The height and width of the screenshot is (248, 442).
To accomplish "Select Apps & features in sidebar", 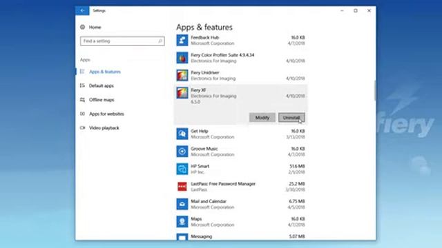I will click(x=105, y=72).
